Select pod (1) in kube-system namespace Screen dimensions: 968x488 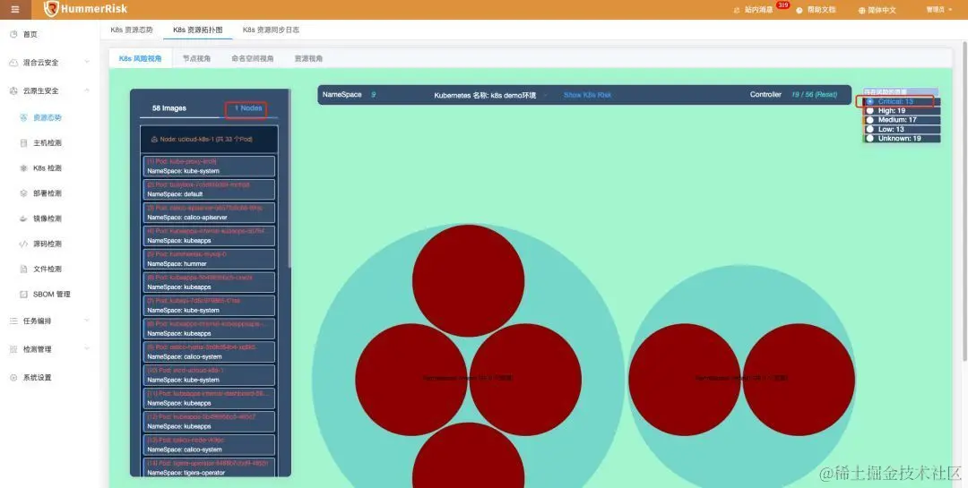(x=209, y=166)
